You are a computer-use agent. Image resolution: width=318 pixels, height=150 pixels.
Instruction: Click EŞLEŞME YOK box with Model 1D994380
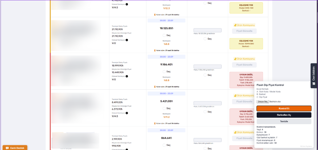pos(246,44)
